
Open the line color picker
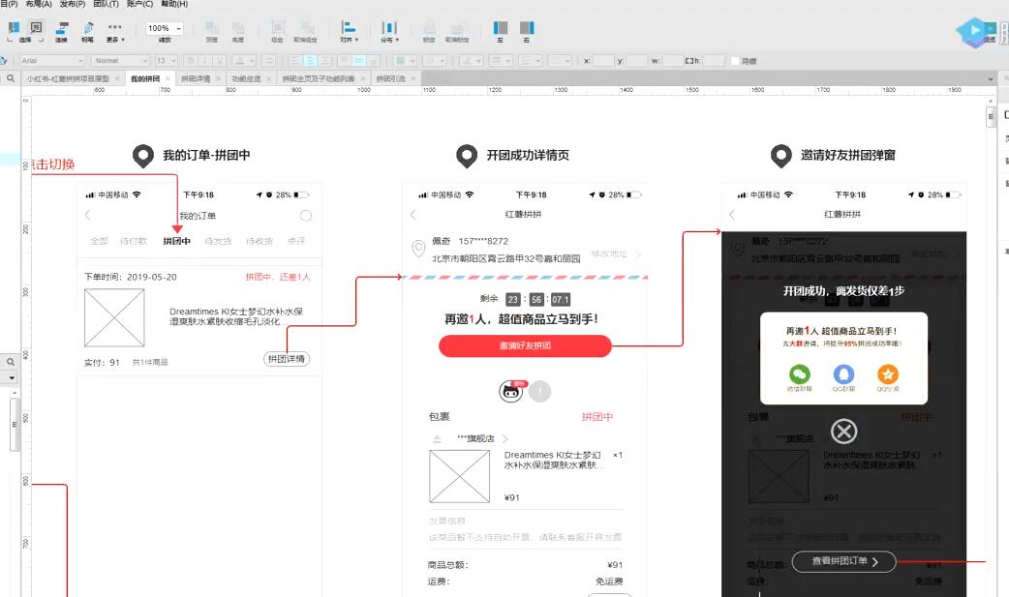click(x=471, y=60)
